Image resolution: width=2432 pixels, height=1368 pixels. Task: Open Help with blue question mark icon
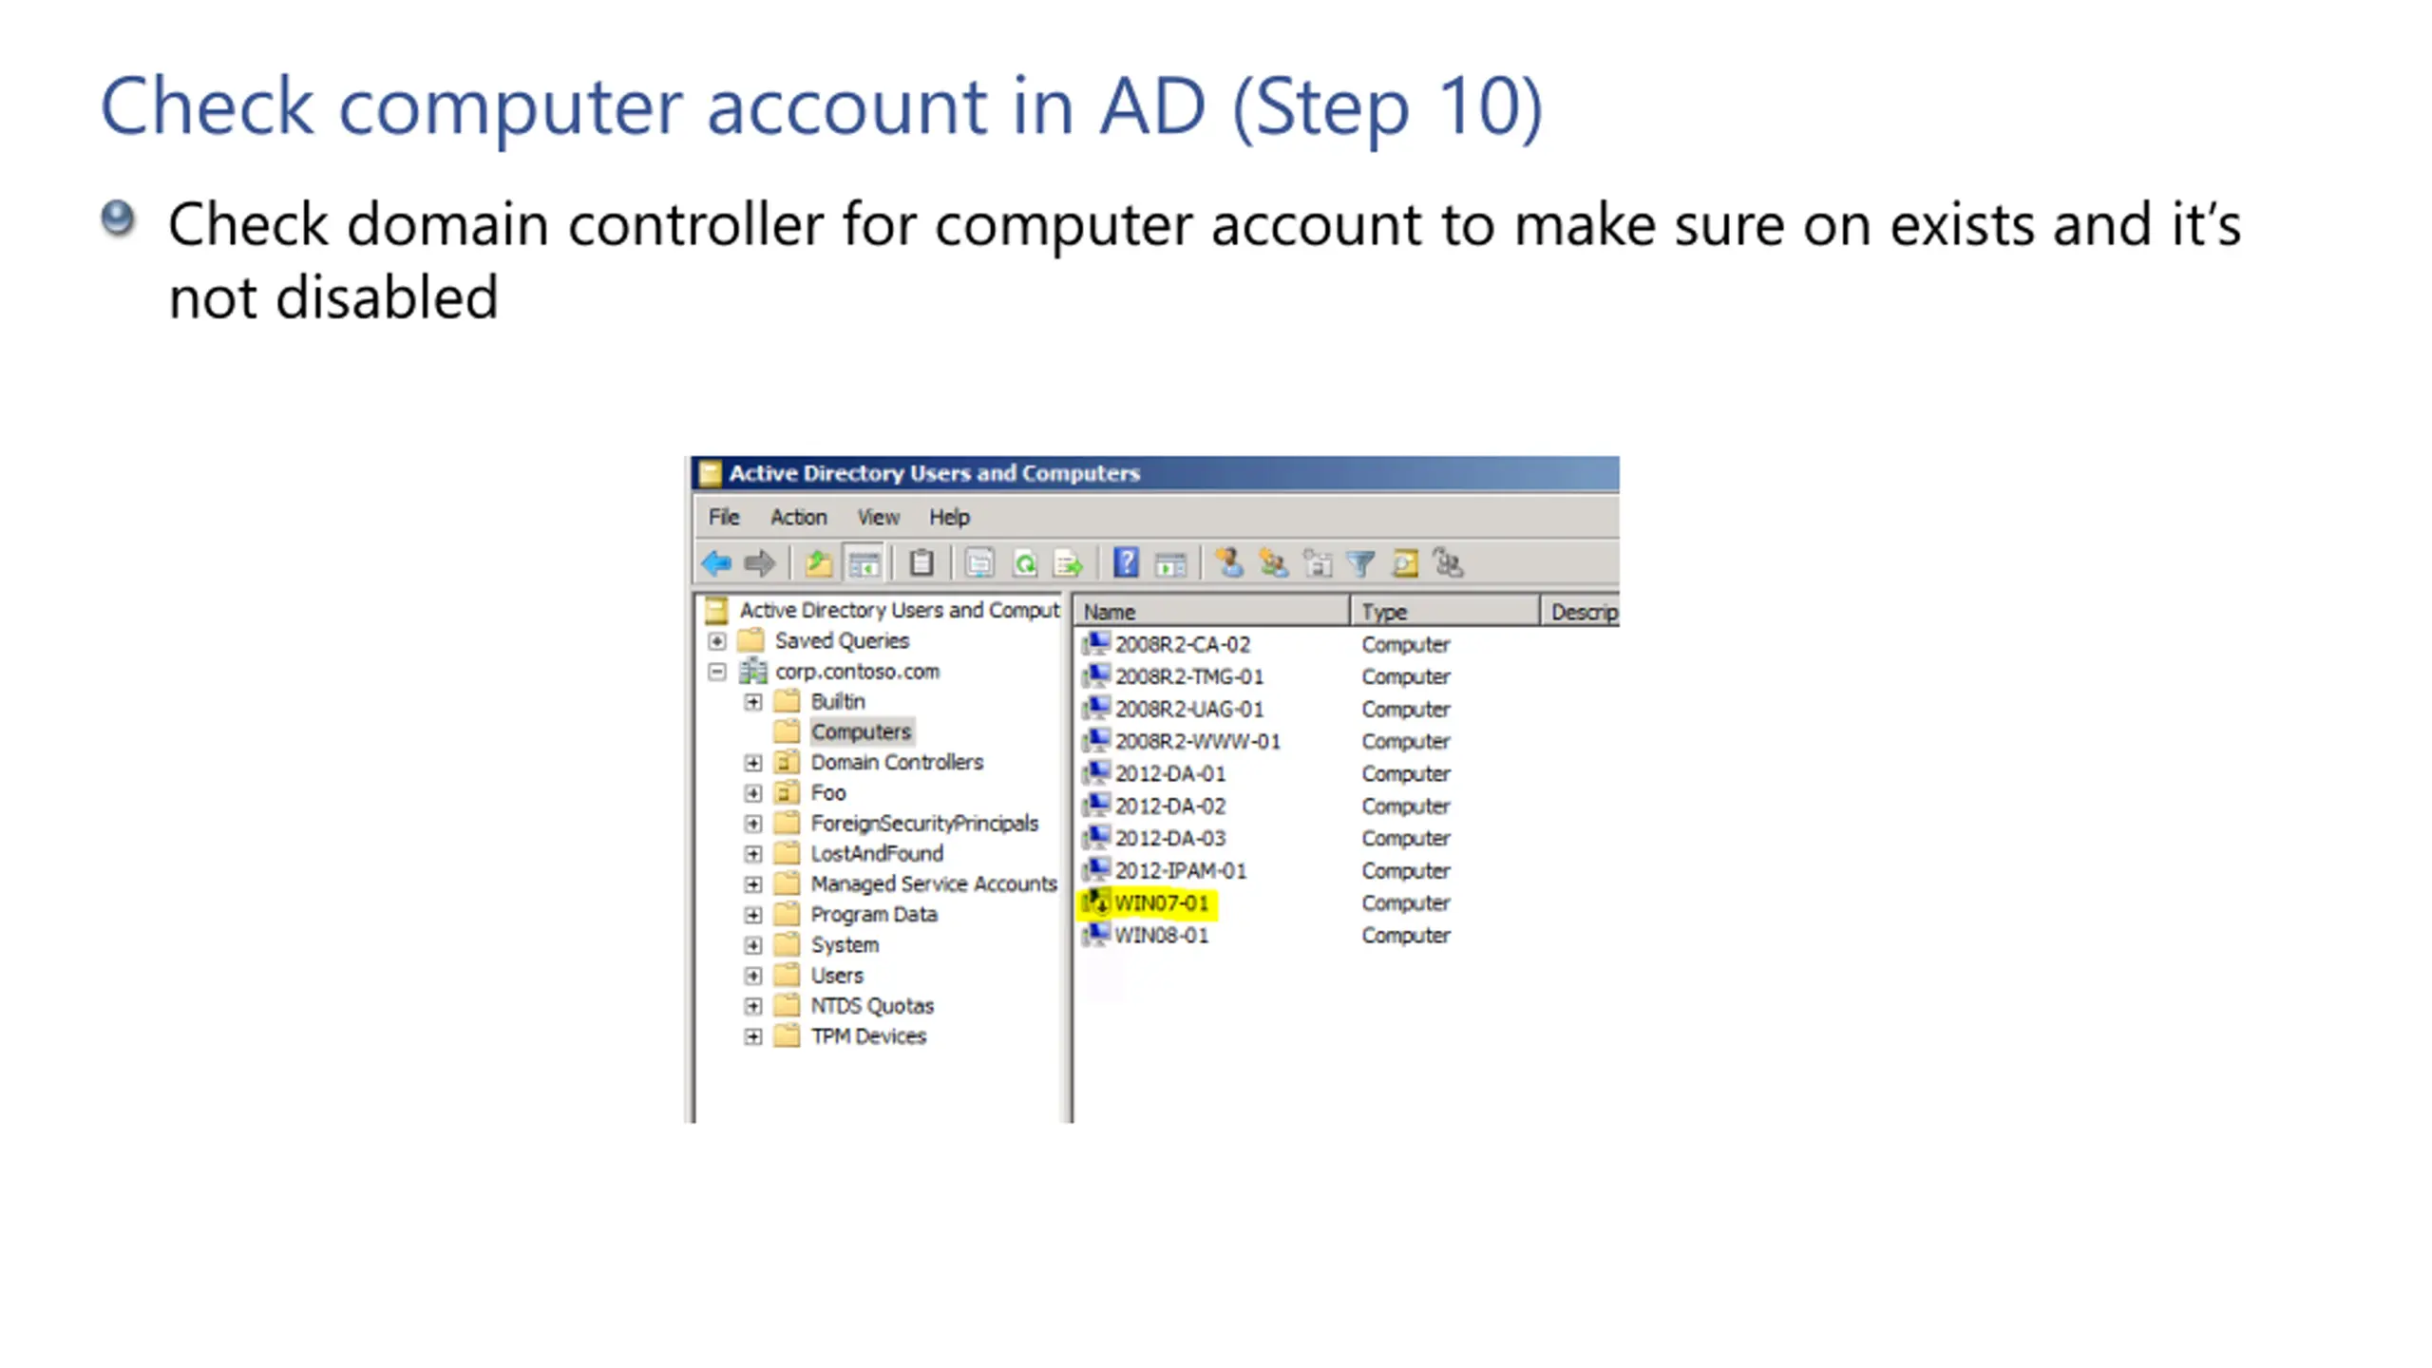(1126, 562)
